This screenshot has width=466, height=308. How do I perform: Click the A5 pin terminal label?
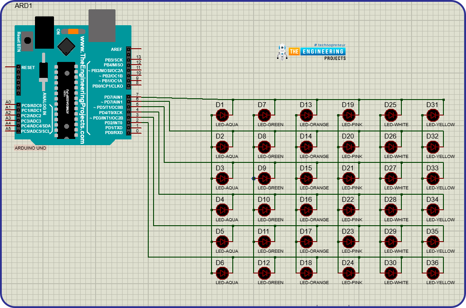tap(8, 129)
